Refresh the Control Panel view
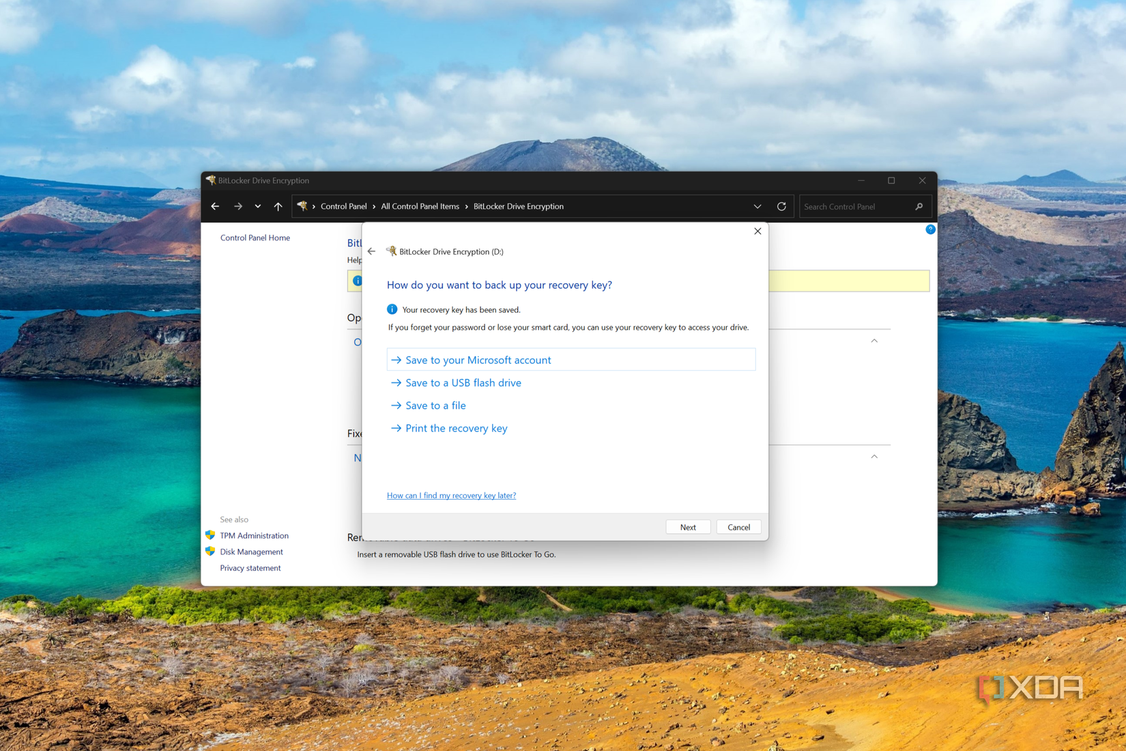The image size is (1126, 751). [x=781, y=206]
